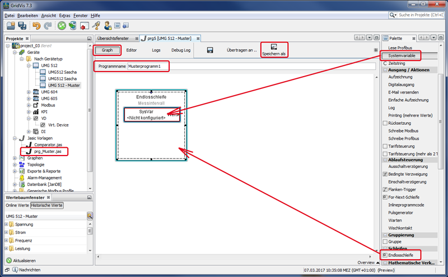Expand the Modbus tree node

point(29,105)
